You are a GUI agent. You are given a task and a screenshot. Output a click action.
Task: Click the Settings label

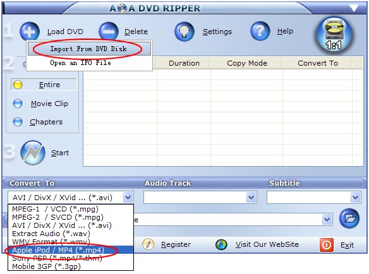click(x=217, y=32)
